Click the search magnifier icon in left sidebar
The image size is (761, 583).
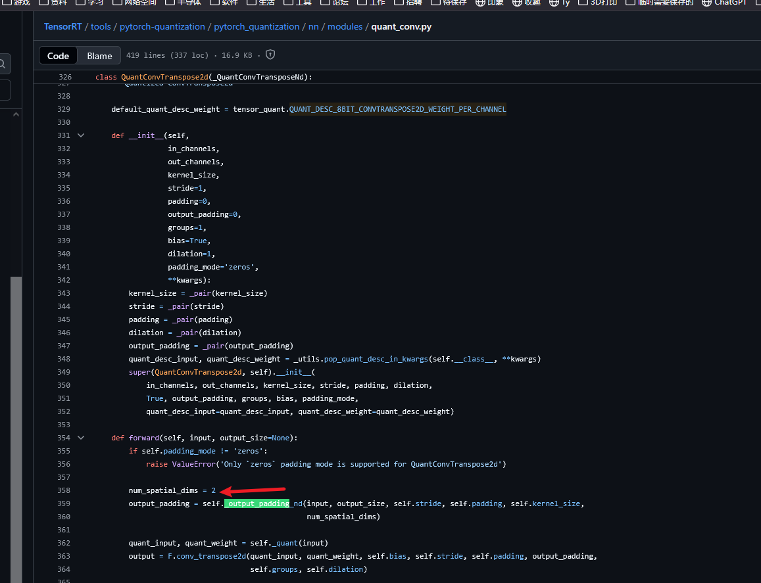pos(3,64)
